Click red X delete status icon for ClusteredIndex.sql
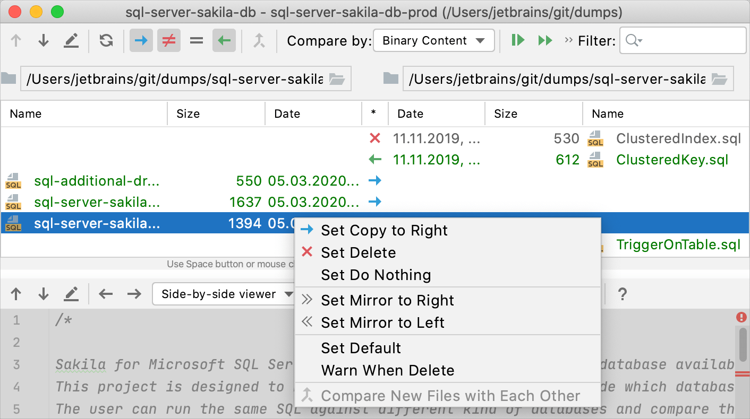Screen dimensions: 750x419 pos(376,138)
